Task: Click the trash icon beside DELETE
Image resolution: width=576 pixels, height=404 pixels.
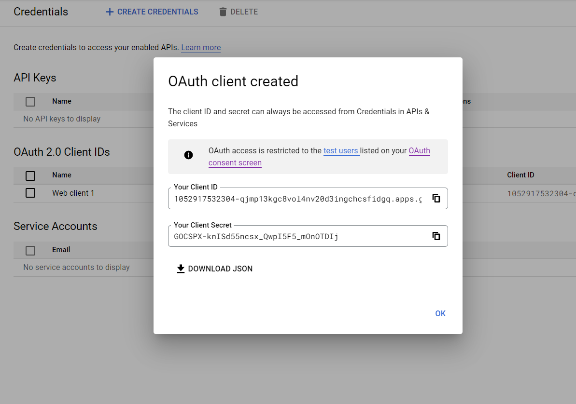Action: tap(222, 12)
